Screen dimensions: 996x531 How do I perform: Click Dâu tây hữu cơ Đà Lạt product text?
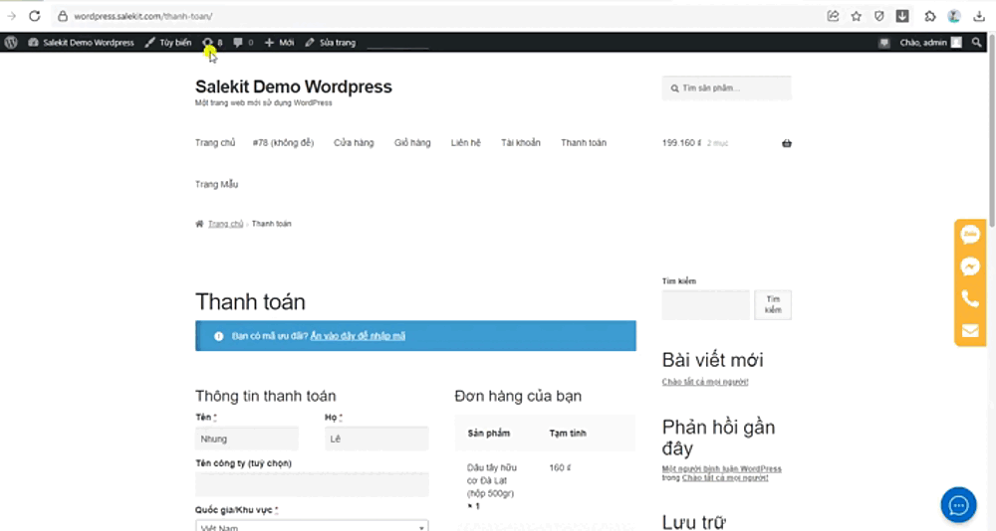[492, 480]
